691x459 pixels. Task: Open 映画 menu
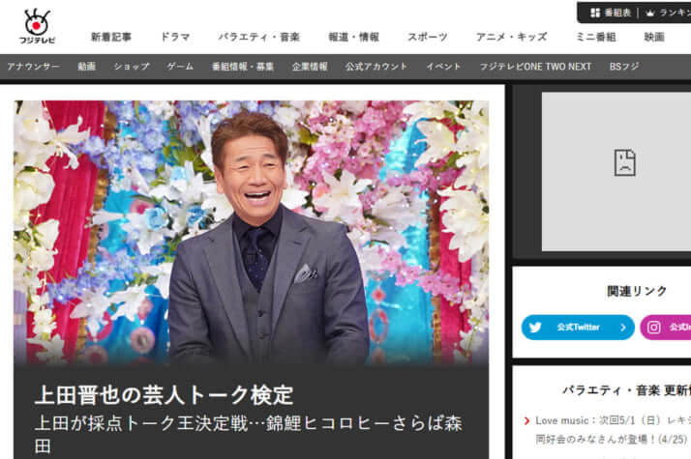point(654,37)
